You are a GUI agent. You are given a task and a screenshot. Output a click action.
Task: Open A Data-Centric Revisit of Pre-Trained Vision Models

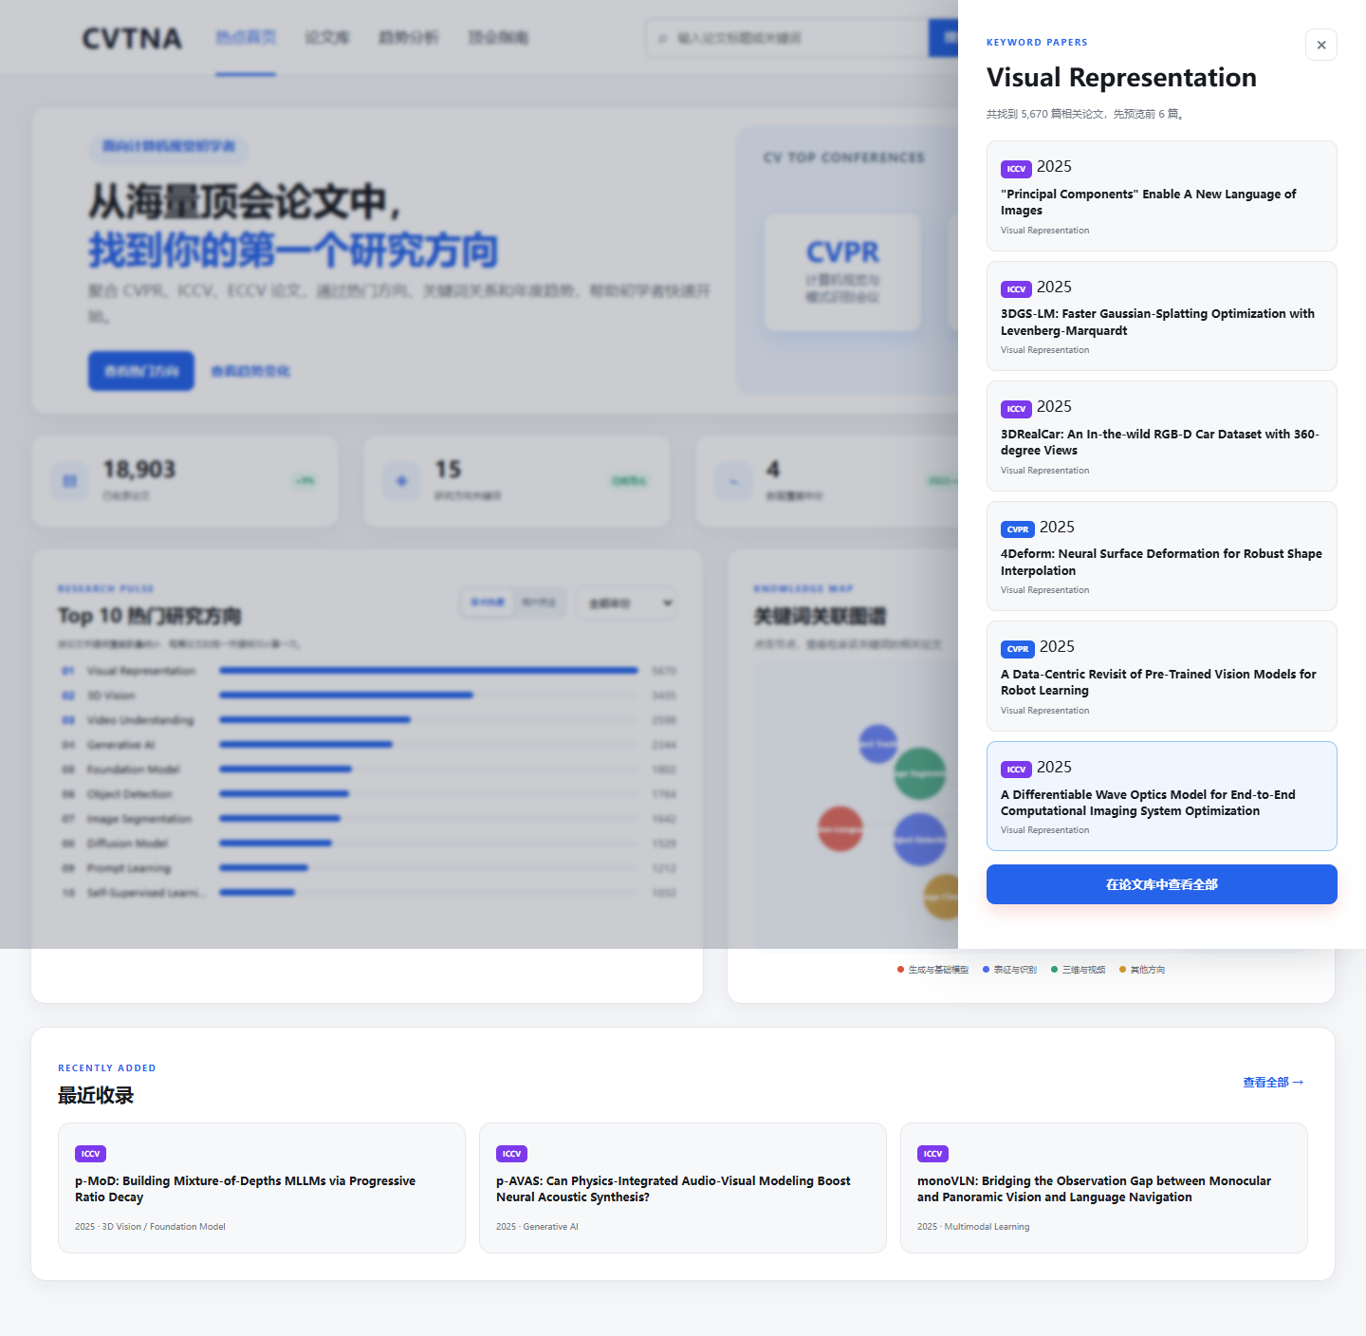click(x=1162, y=676)
